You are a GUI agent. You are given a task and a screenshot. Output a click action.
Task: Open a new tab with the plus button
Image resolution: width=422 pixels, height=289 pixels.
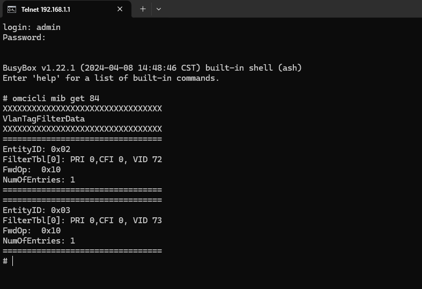[x=143, y=9]
